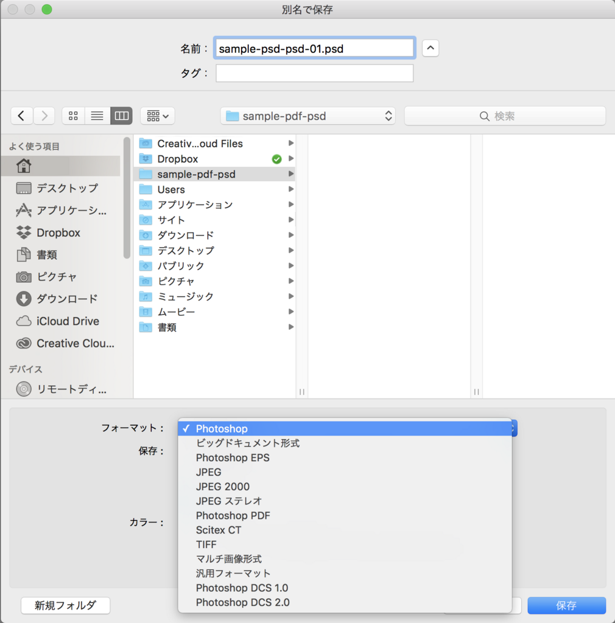Select the Users folder row
This screenshot has height=623, width=615.
coord(215,190)
